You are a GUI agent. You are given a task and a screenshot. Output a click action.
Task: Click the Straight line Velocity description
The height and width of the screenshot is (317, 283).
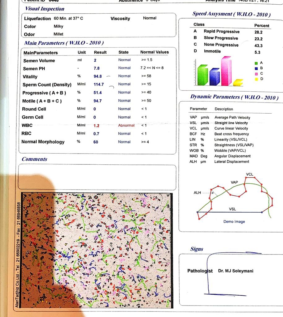(231, 123)
